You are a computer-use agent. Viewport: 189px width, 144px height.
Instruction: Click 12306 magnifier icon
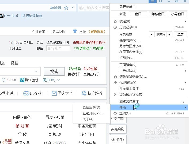(x=4, y=80)
